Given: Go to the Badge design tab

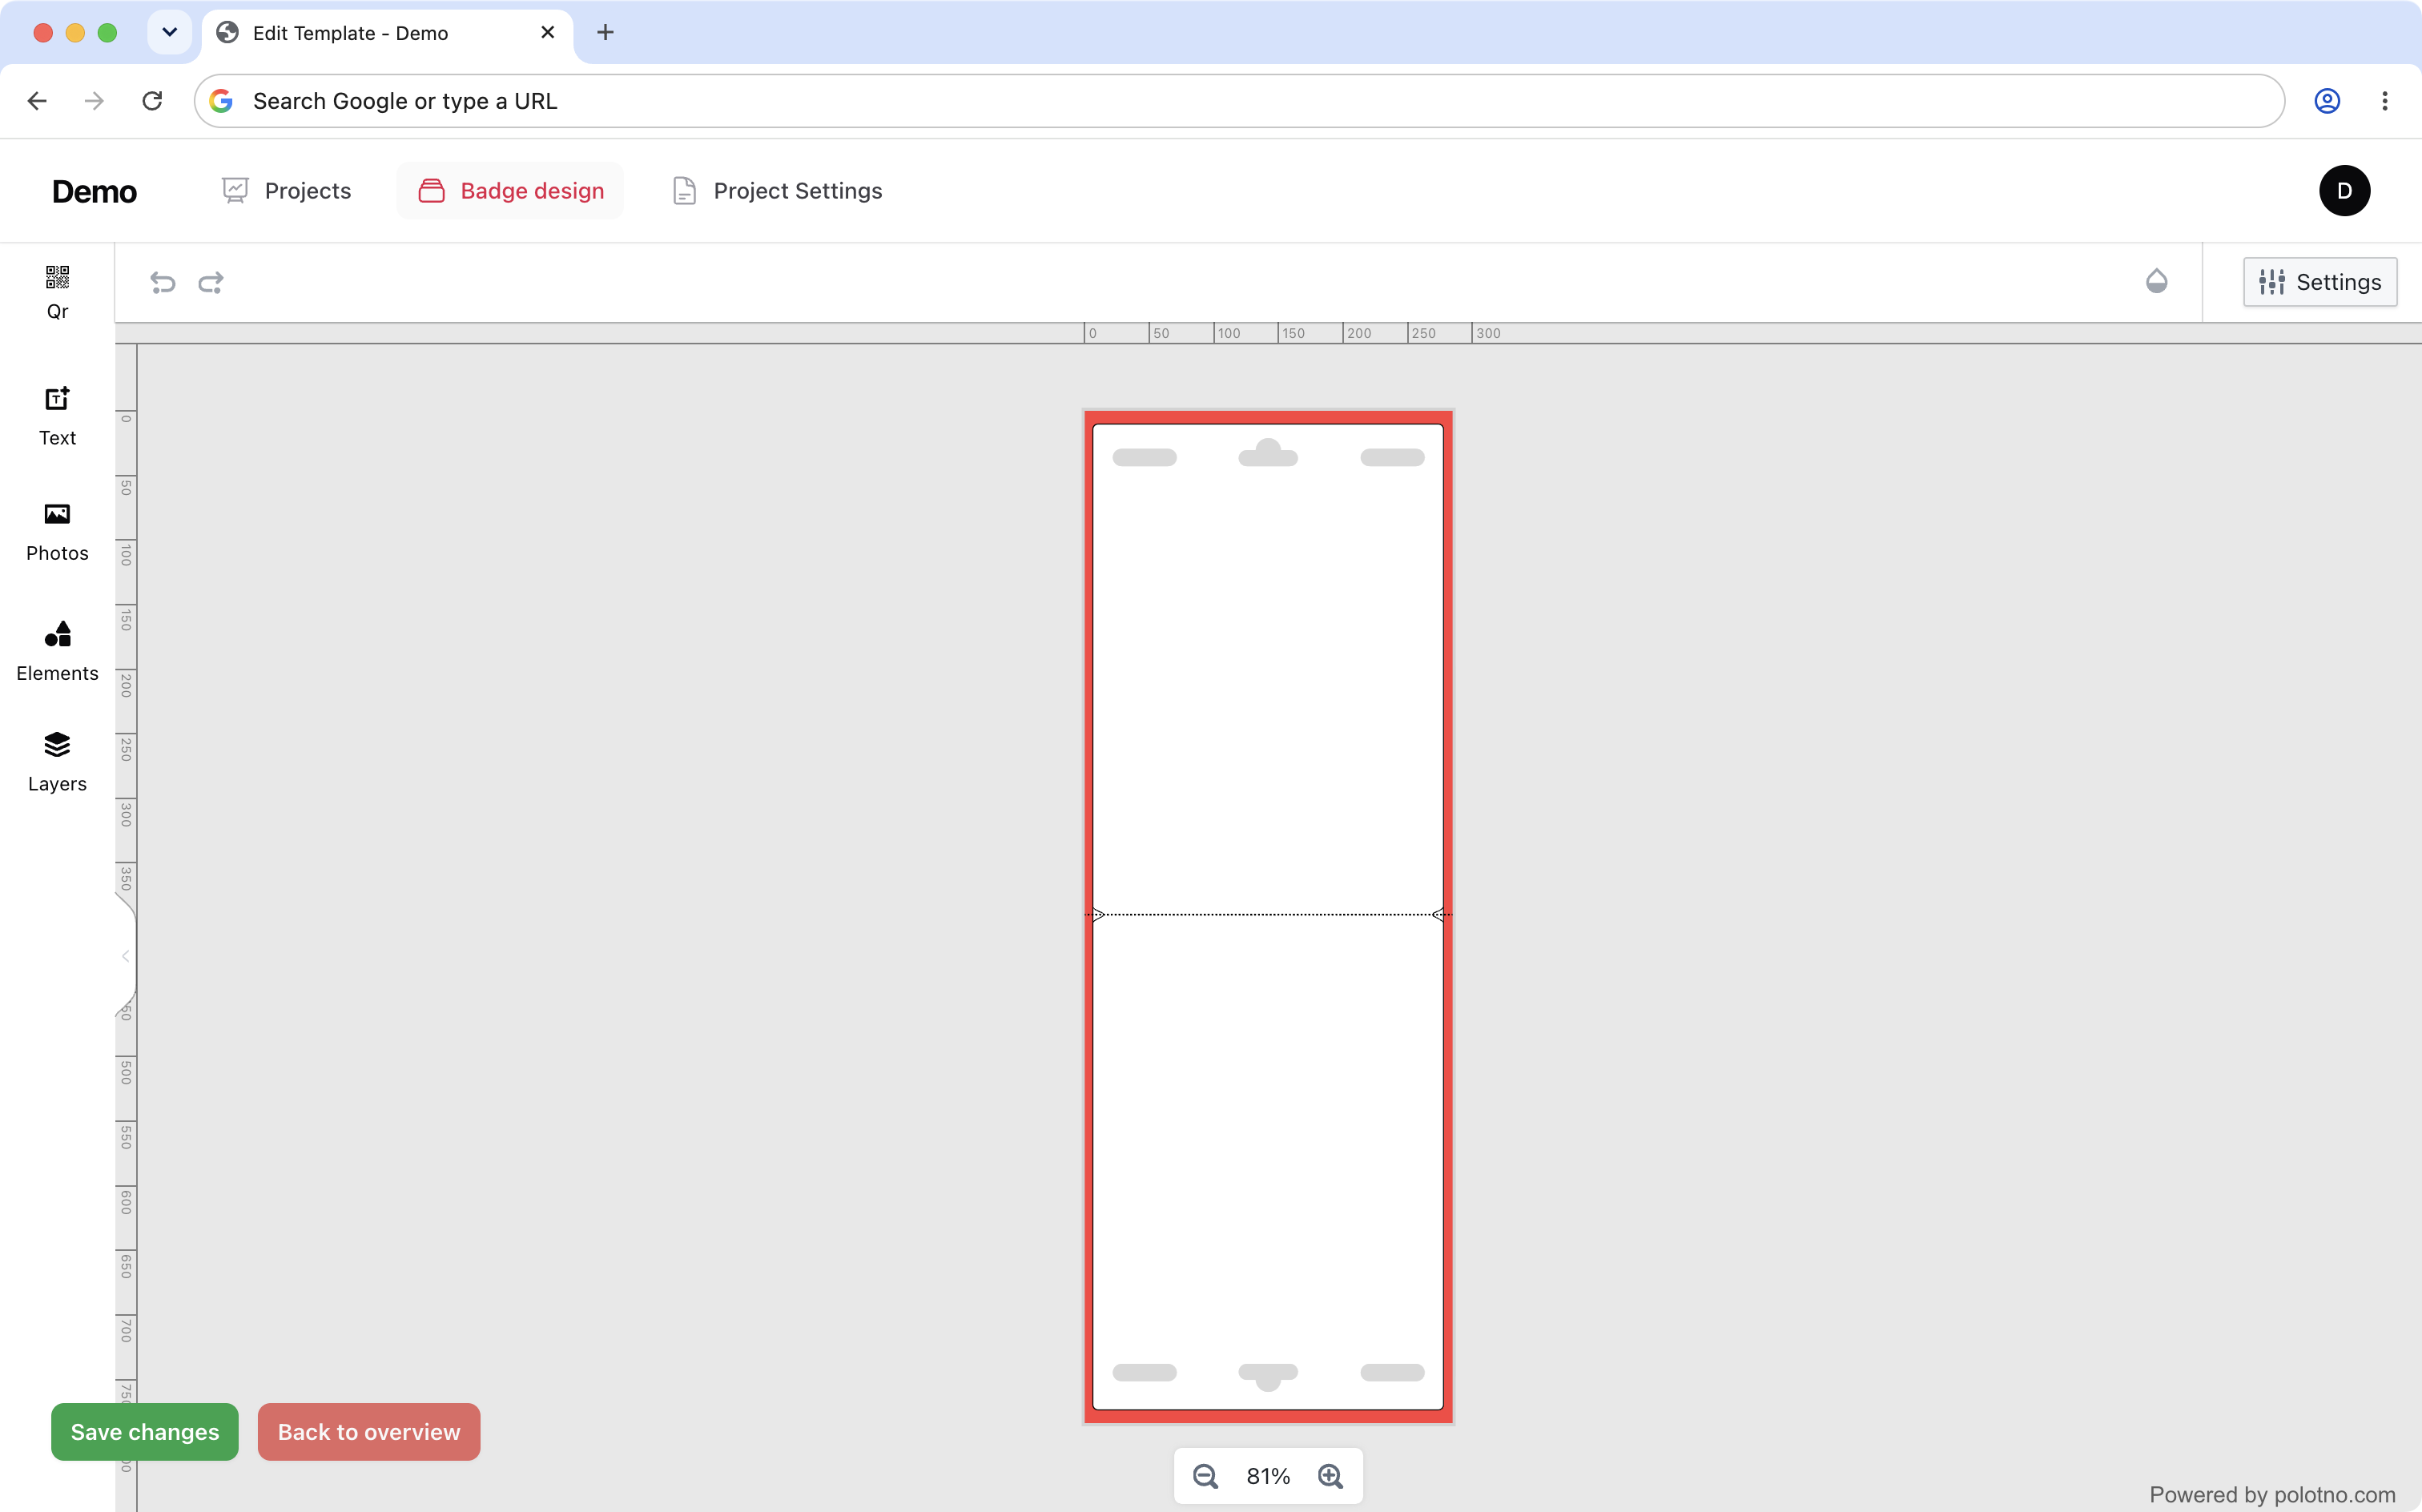Looking at the screenshot, I should coord(511,190).
